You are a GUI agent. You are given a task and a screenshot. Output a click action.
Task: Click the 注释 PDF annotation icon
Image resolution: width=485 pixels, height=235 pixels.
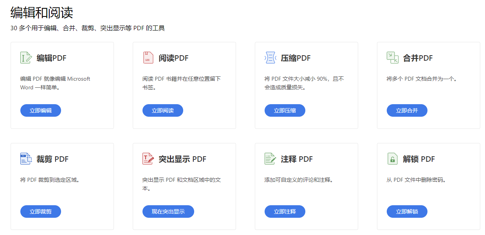coord(270,159)
